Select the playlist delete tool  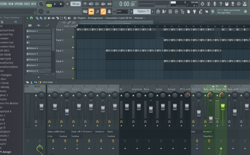click(x=45, y=18)
